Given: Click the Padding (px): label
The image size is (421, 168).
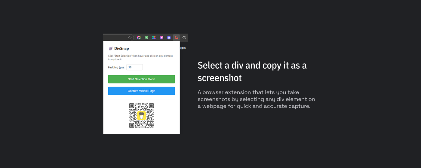Looking at the screenshot, I should 116,67.
